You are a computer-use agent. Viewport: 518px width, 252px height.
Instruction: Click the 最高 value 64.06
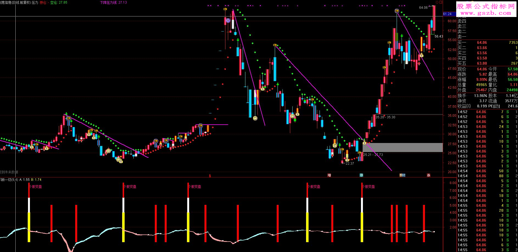click(x=512, y=74)
